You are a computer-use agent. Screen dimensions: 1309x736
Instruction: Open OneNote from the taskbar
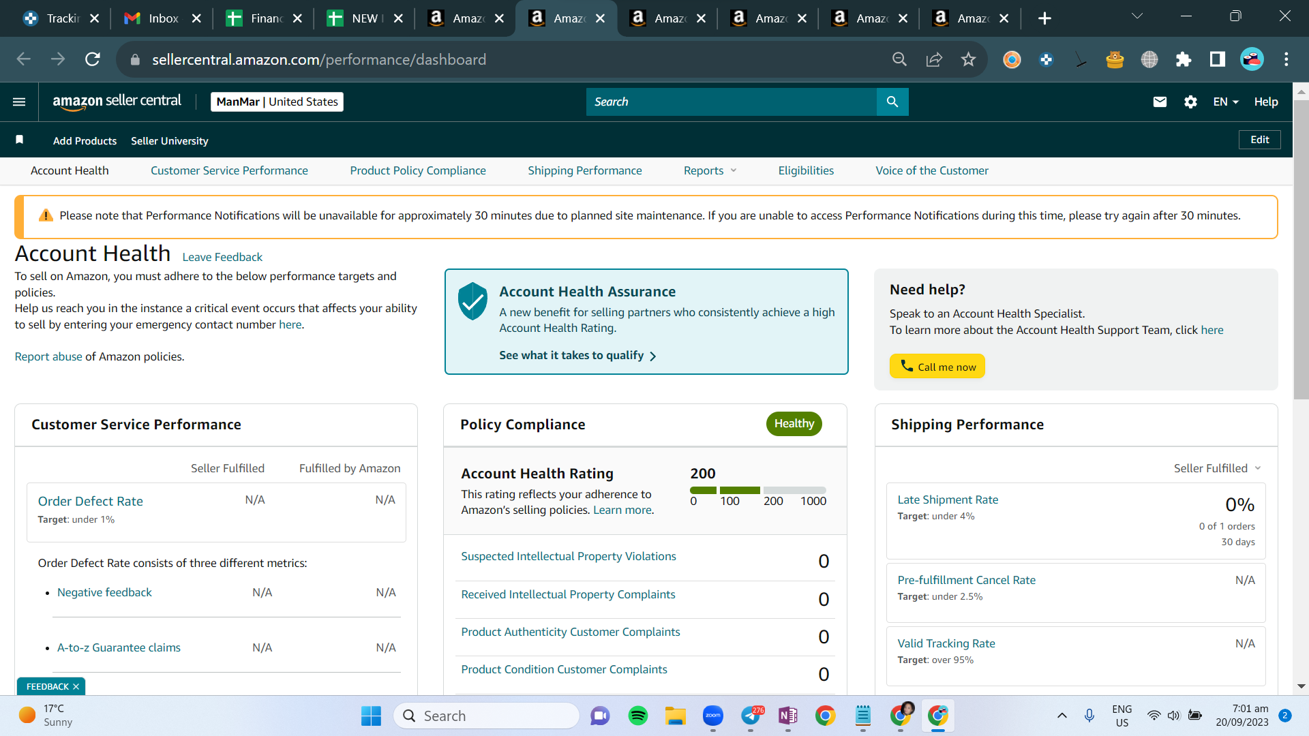(788, 716)
